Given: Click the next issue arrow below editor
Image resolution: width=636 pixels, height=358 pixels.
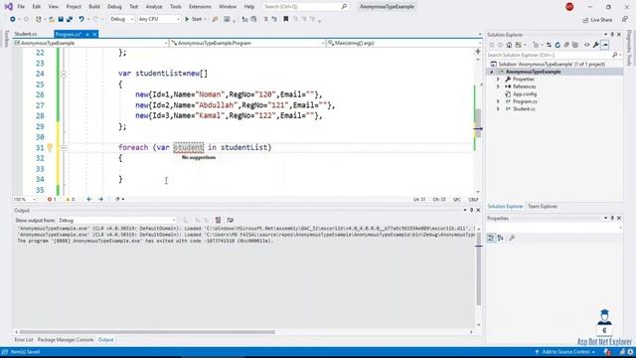Looking at the screenshot, I should [100, 199].
